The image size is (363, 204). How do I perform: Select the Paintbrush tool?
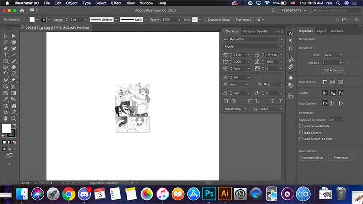[13, 61]
